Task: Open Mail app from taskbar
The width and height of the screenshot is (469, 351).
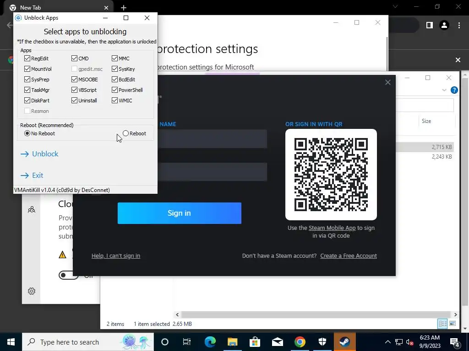Action: (277, 342)
